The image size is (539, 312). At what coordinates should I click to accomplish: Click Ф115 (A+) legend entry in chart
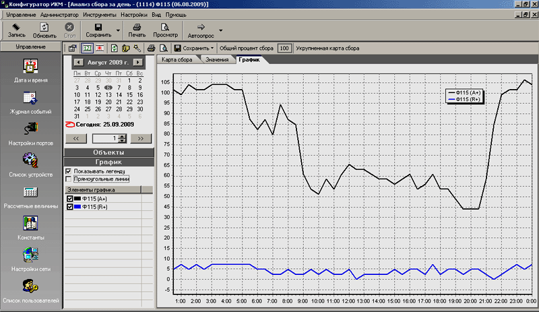tap(464, 93)
